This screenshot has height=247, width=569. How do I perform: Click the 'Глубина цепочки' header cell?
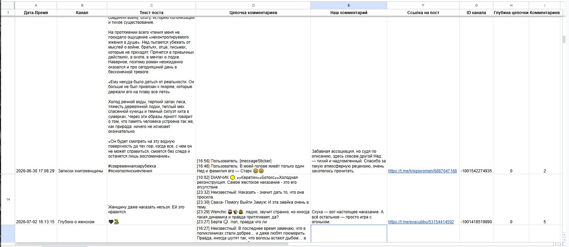[x=511, y=13]
